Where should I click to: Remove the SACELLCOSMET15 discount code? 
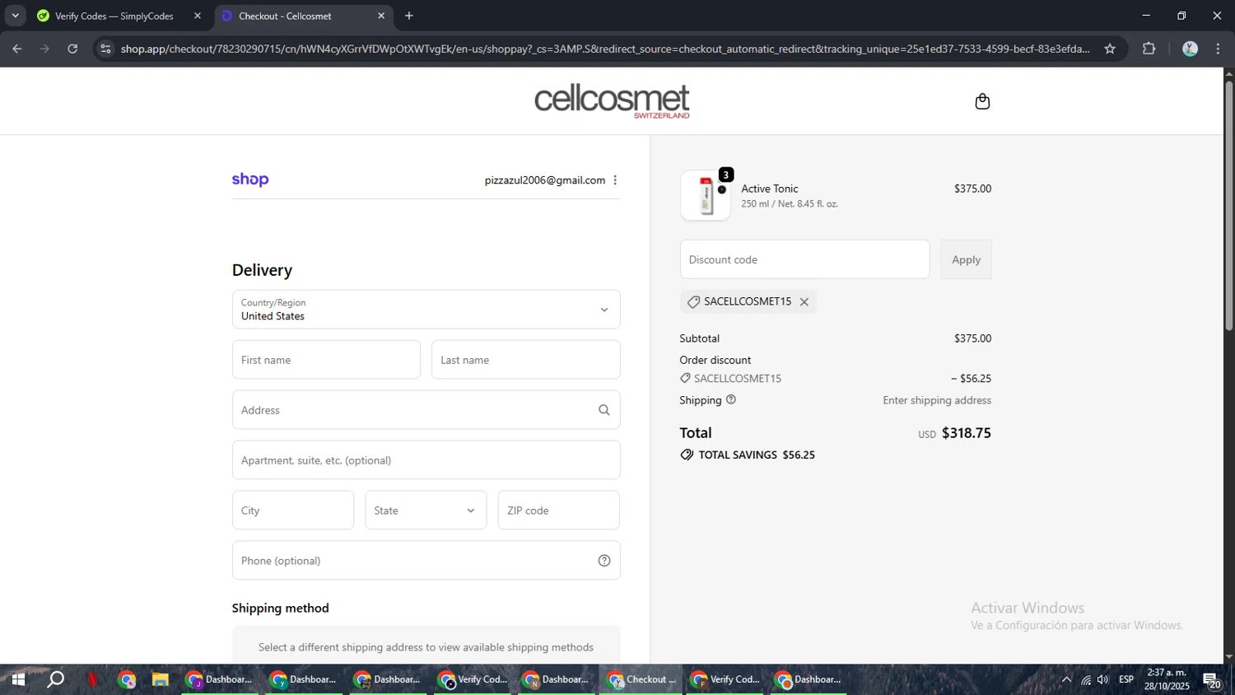804,302
